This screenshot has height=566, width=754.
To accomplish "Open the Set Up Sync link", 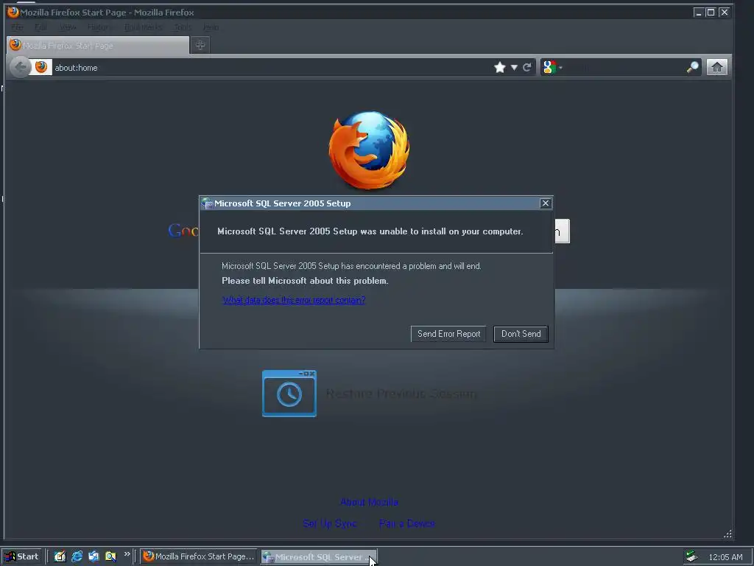I will click(x=330, y=523).
